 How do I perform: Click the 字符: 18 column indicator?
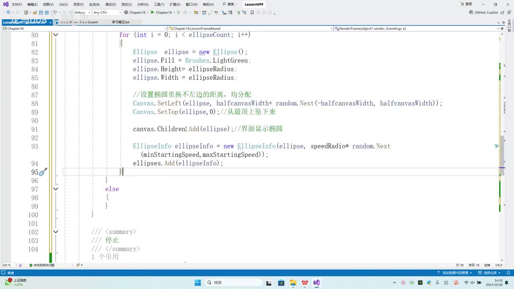click(x=475, y=265)
